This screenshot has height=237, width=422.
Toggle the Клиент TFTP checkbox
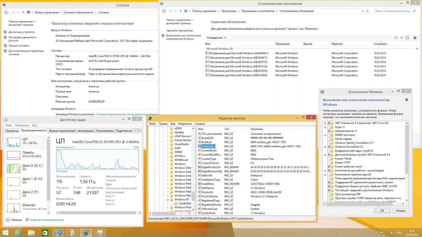point(329,162)
